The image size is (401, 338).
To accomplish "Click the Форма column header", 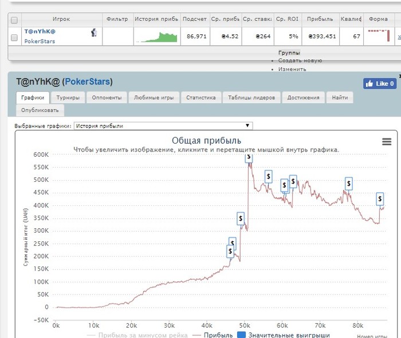I will [378, 19].
